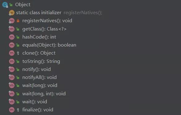181x115 pixels.
Task: Select static class initializer entry
Action: coord(39,13)
